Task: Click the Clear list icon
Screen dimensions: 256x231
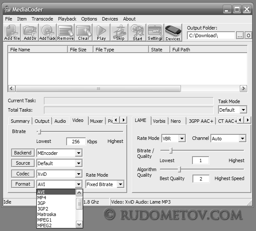Action: [x=84, y=33]
